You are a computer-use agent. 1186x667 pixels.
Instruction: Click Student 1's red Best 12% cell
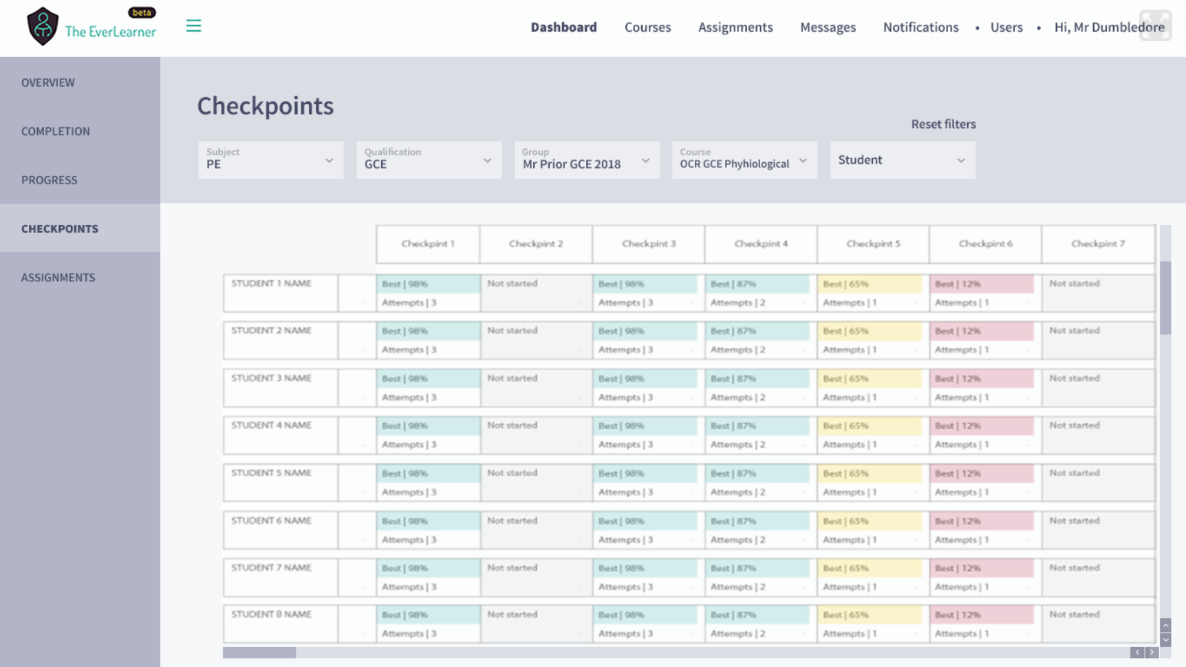tap(982, 284)
